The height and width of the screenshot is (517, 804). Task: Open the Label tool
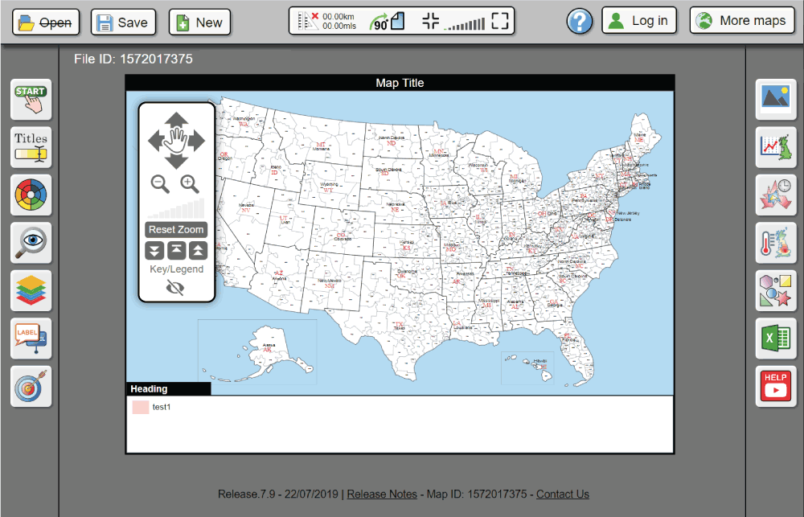click(31, 339)
